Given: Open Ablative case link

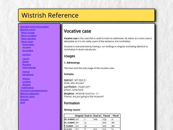Looking at the screenshot, I should tap(27, 85).
